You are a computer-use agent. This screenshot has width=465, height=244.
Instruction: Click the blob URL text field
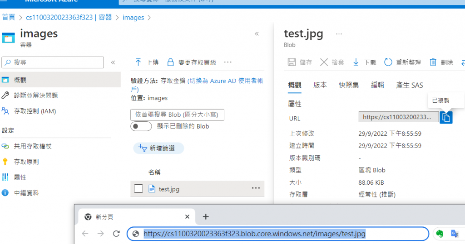pyautogui.click(x=399, y=117)
